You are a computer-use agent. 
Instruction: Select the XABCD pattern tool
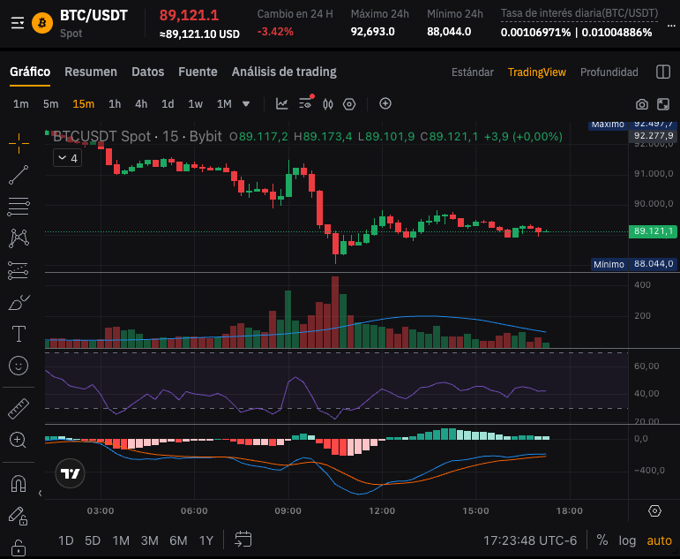19,238
